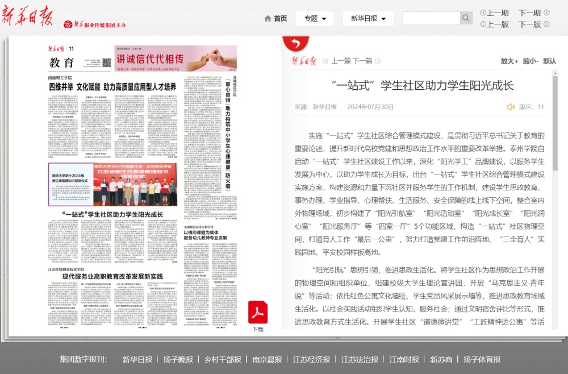
Task: Go to next article 下一篇
Action: pyautogui.click(x=362, y=61)
